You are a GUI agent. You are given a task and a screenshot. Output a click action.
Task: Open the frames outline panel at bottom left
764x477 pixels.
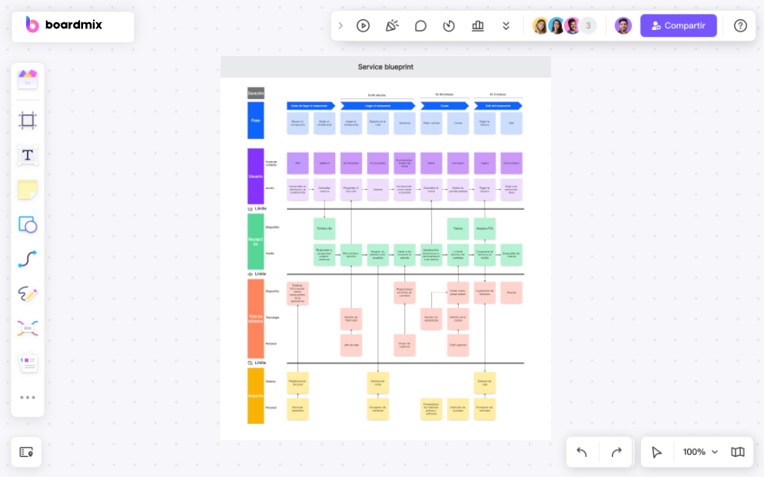[x=26, y=452]
